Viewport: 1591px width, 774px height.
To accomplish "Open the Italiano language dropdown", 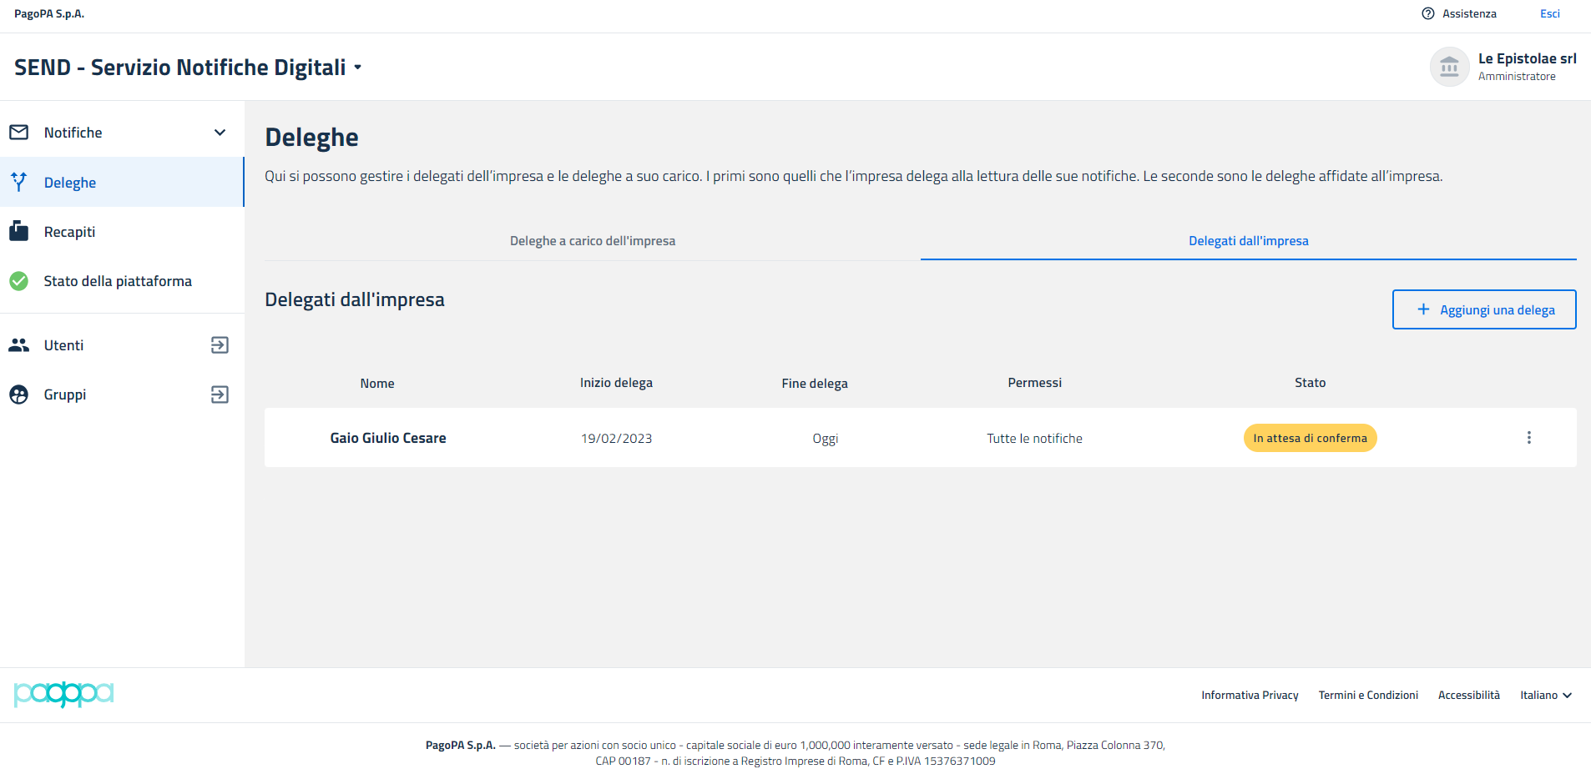I will [x=1545, y=695].
